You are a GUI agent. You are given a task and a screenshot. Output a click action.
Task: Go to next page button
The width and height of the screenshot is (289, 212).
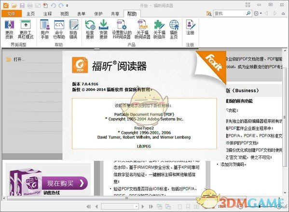[x=143, y=207]
